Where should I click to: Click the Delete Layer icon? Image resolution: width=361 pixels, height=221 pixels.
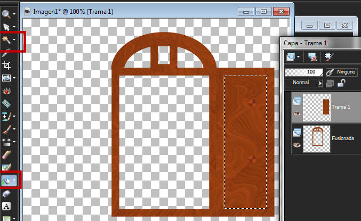pyautogui.click(x=313, y=56)
